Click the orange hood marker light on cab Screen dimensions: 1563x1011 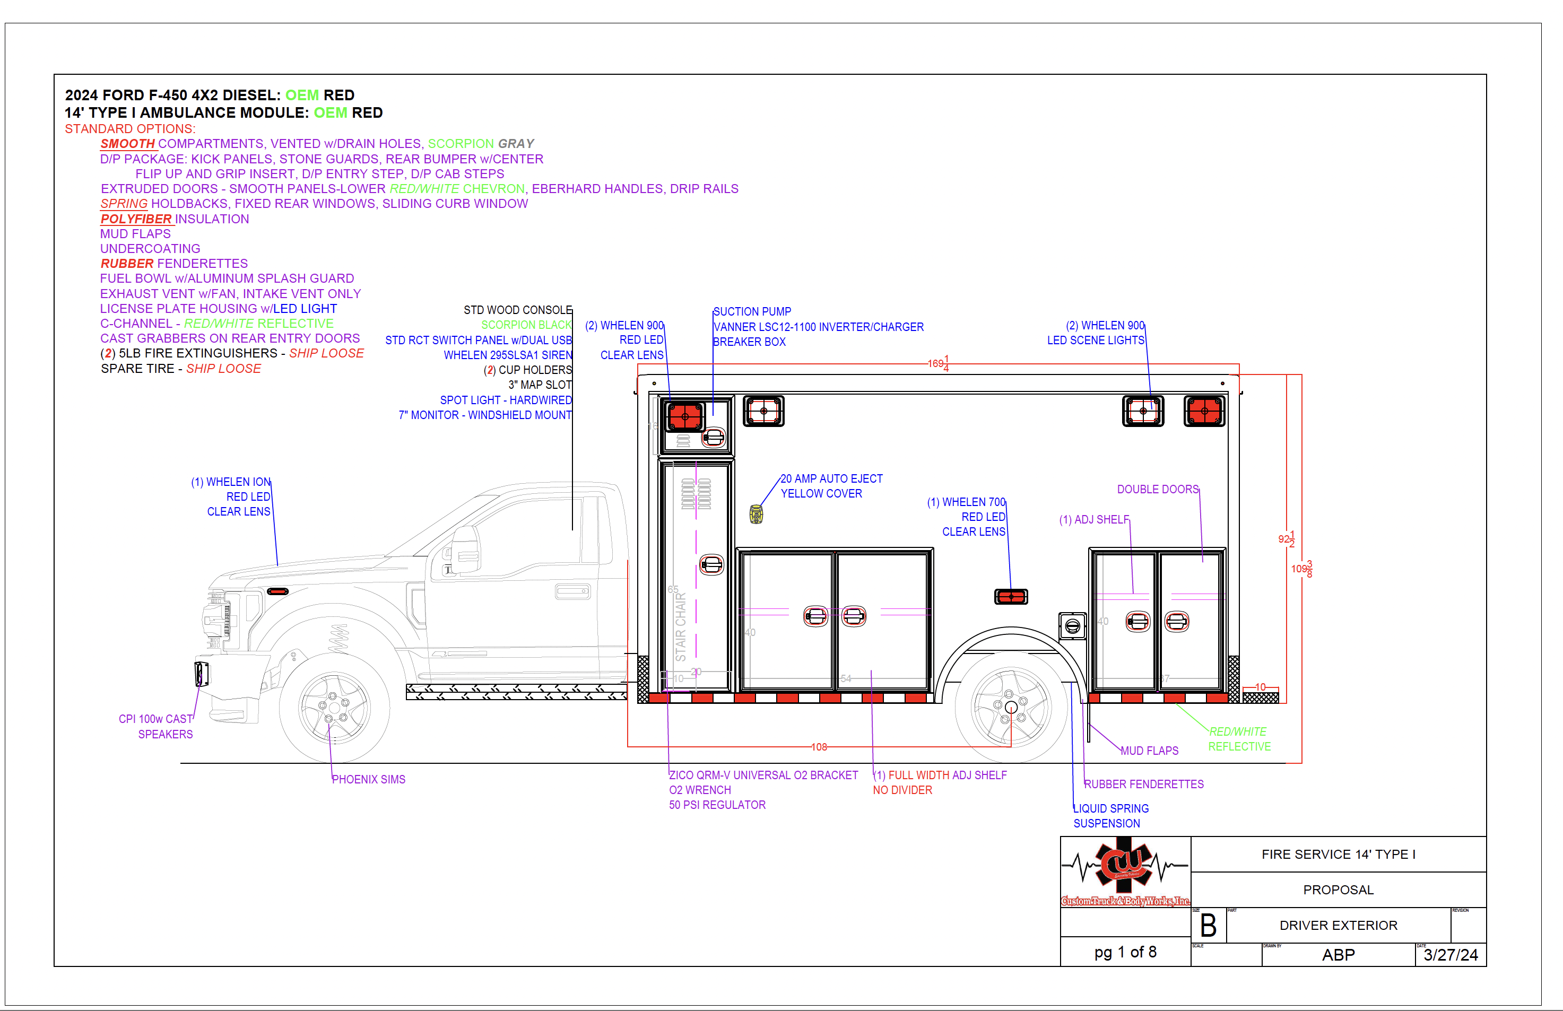tap(279, 591)
